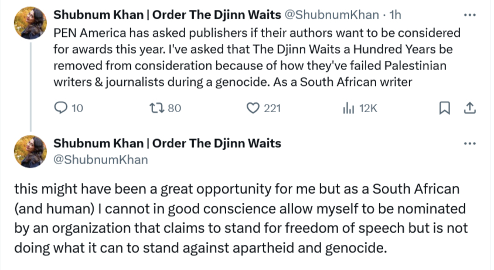Bookmark the PEN America tweet
The image size is (494, 270).
[x=444, y=108]
